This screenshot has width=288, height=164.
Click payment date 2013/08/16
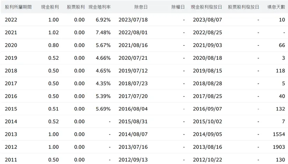tap(207, 147)
